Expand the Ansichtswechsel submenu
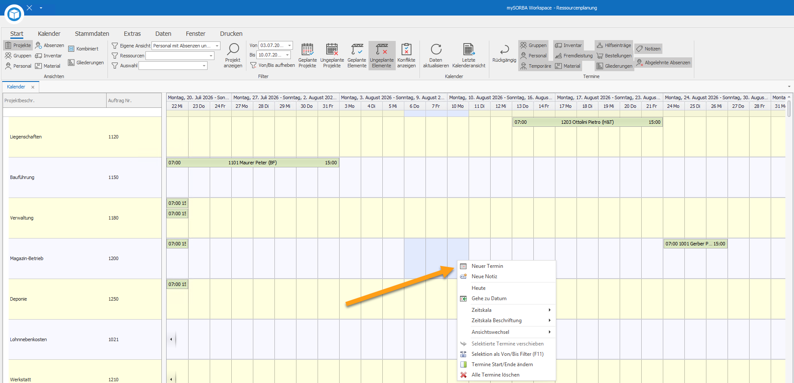The height and width of the screenshot is (383, 794). pos(507,332)
